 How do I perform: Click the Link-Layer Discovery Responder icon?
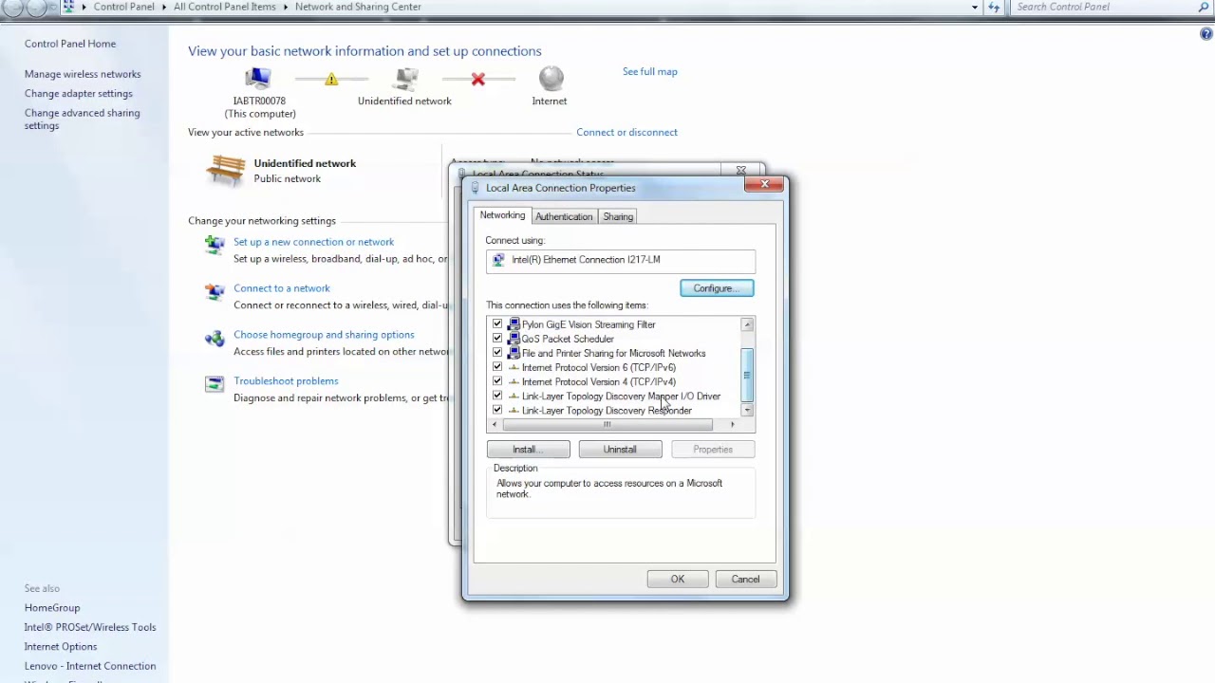pos(514,410)
